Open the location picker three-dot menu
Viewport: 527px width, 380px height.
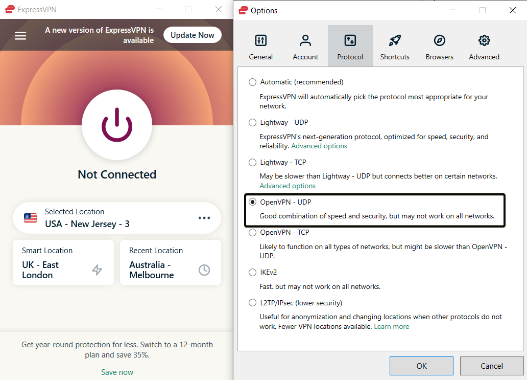click(x=204, y=218)
